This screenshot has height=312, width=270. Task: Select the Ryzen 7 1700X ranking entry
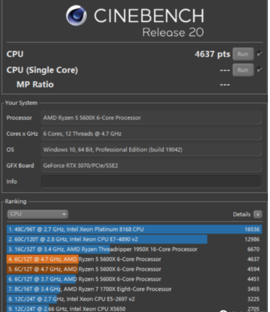[134, 289]
